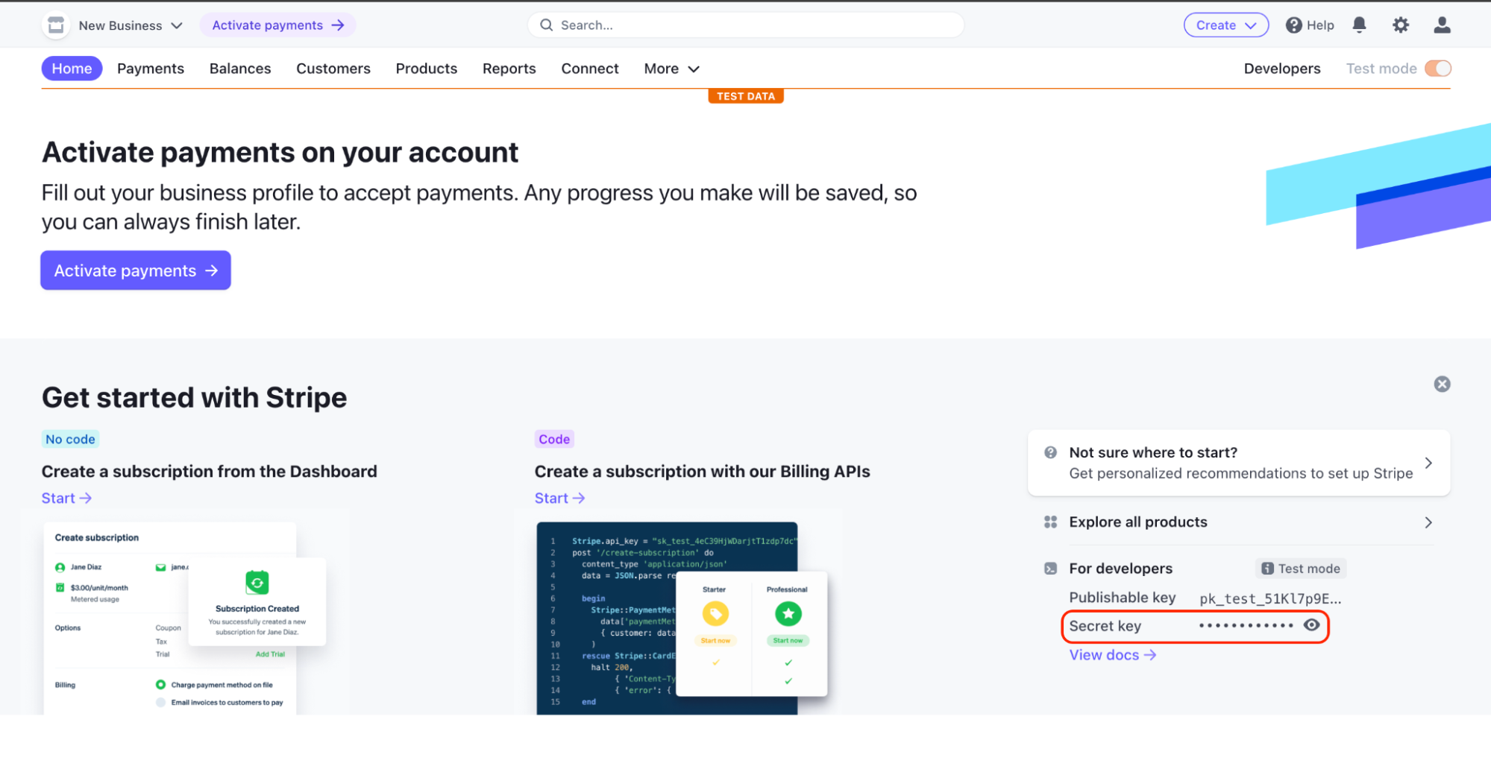This screenshot has width=1491, height=775.
Task: Copy the Publishable key value pk_test
Action: tap(1270, 598)
